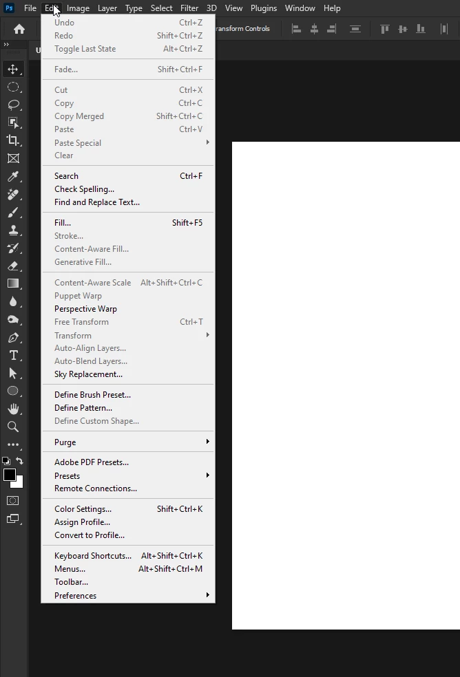The height and width of the screenshot is (677, 460).
Task: Select the Pen tool
Action: tap(13, 337)
